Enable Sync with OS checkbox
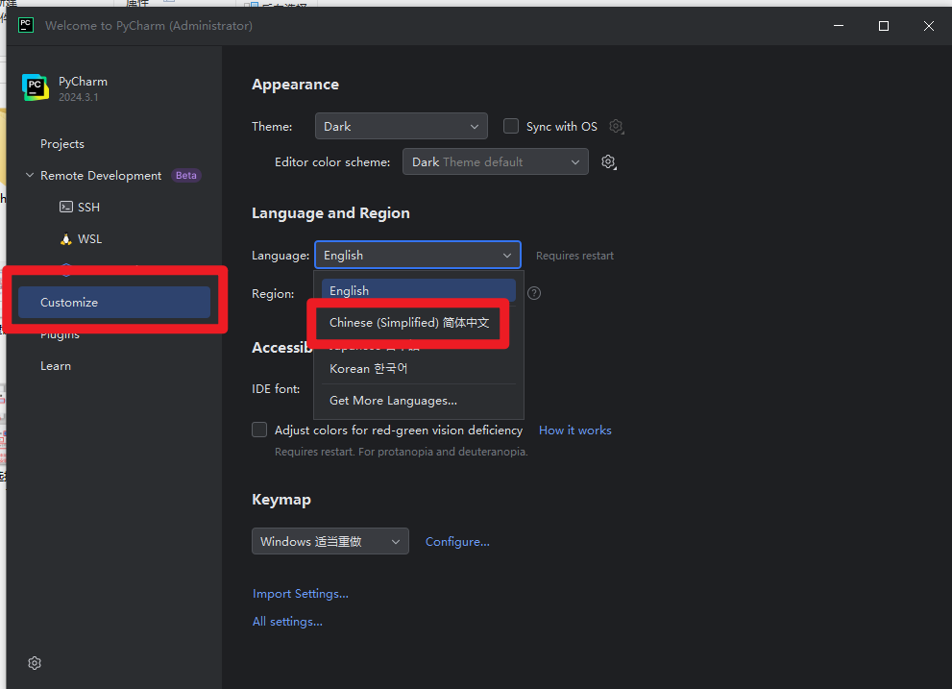The height and width of the screenshot is (689, 952). [511, 127]
